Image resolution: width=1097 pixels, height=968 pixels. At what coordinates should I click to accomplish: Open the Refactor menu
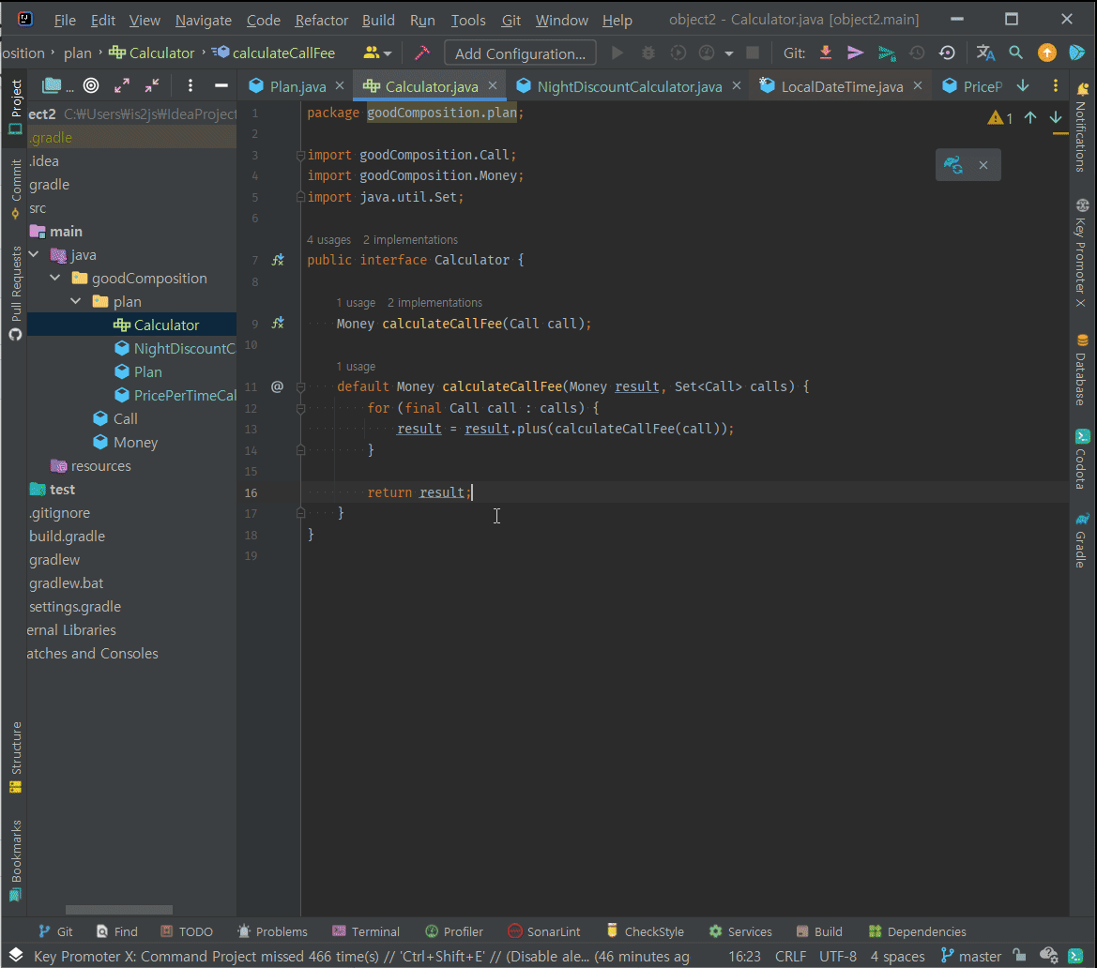coord(321,20)
